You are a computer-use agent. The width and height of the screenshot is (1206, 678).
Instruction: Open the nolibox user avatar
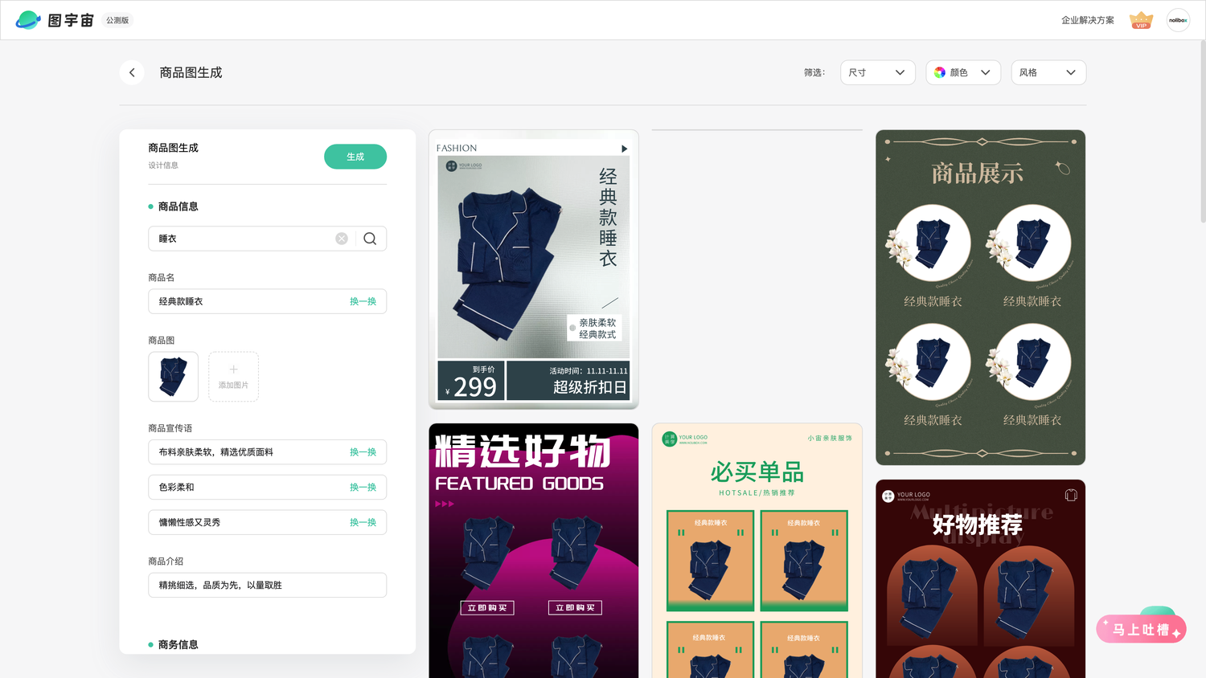[x=1178, y=20]
